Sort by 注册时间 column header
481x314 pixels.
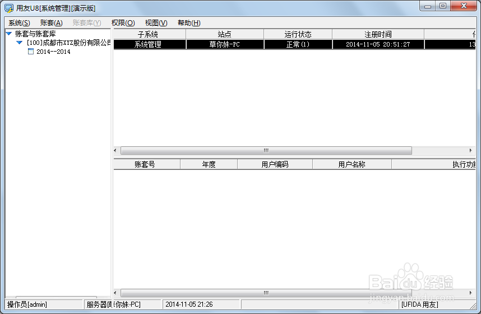(378, 34)
